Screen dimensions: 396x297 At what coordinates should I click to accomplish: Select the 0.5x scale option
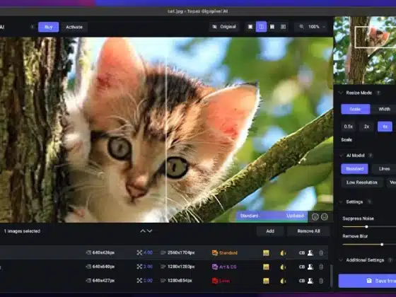(348, 127)
